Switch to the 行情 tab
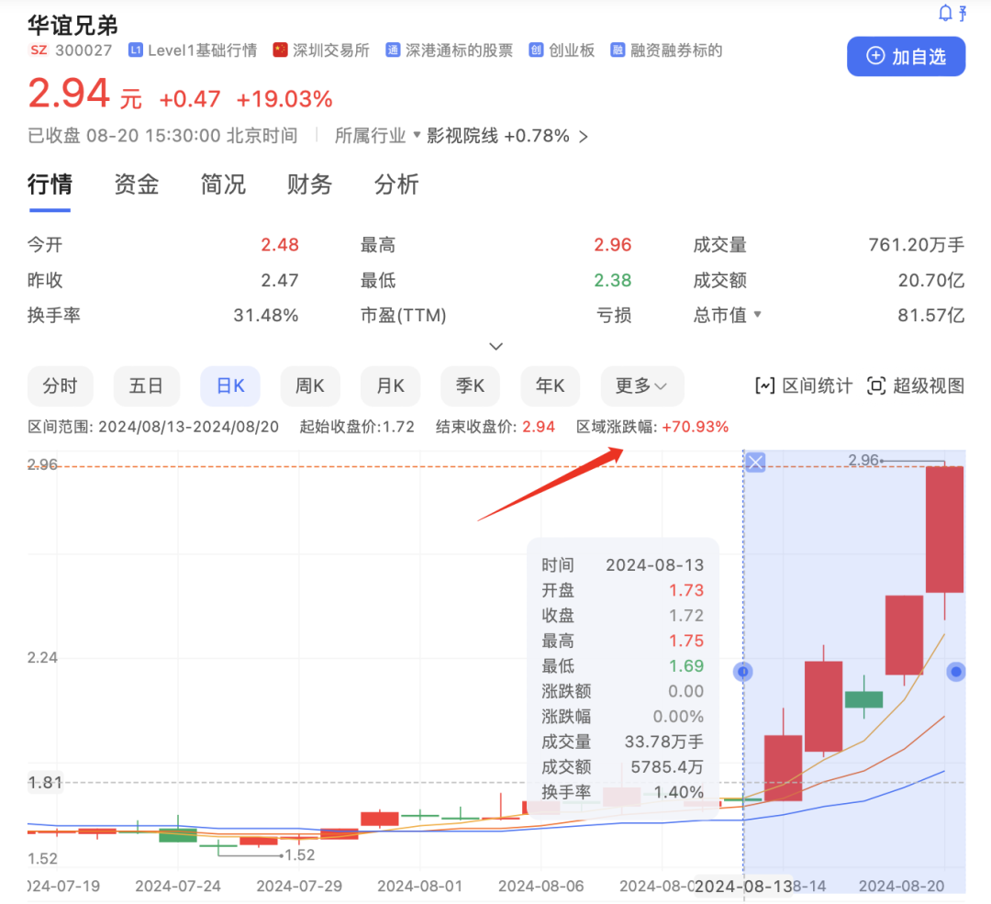Viewport: 991px width, 904px height. (x=50, y=184)
